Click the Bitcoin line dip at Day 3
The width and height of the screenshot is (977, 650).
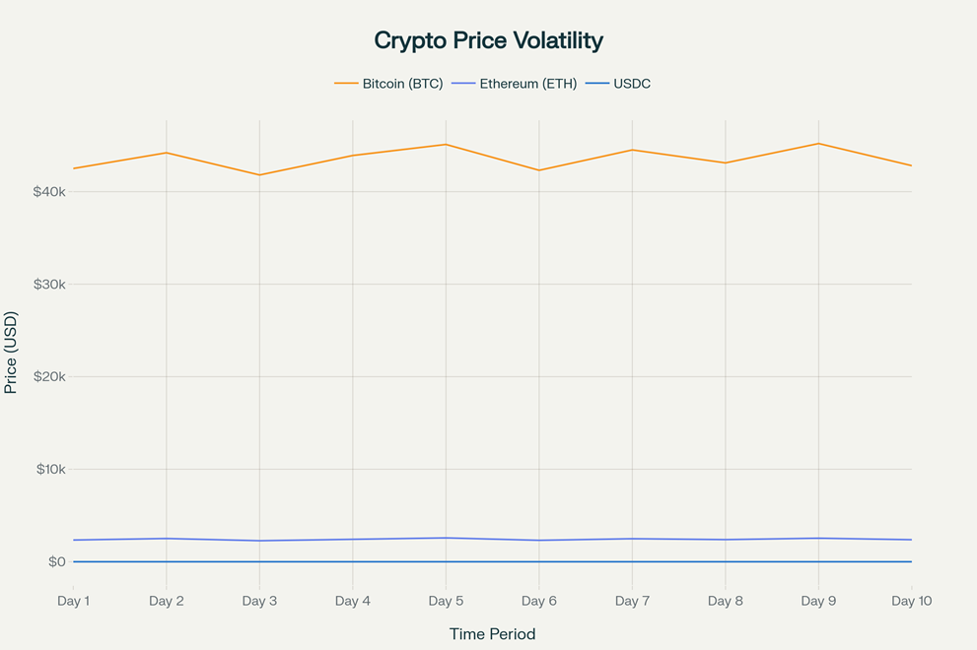click(259, 174)
